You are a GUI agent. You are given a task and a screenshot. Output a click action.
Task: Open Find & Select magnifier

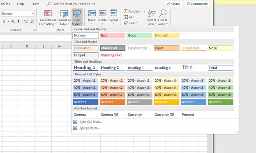pos(163,18)
